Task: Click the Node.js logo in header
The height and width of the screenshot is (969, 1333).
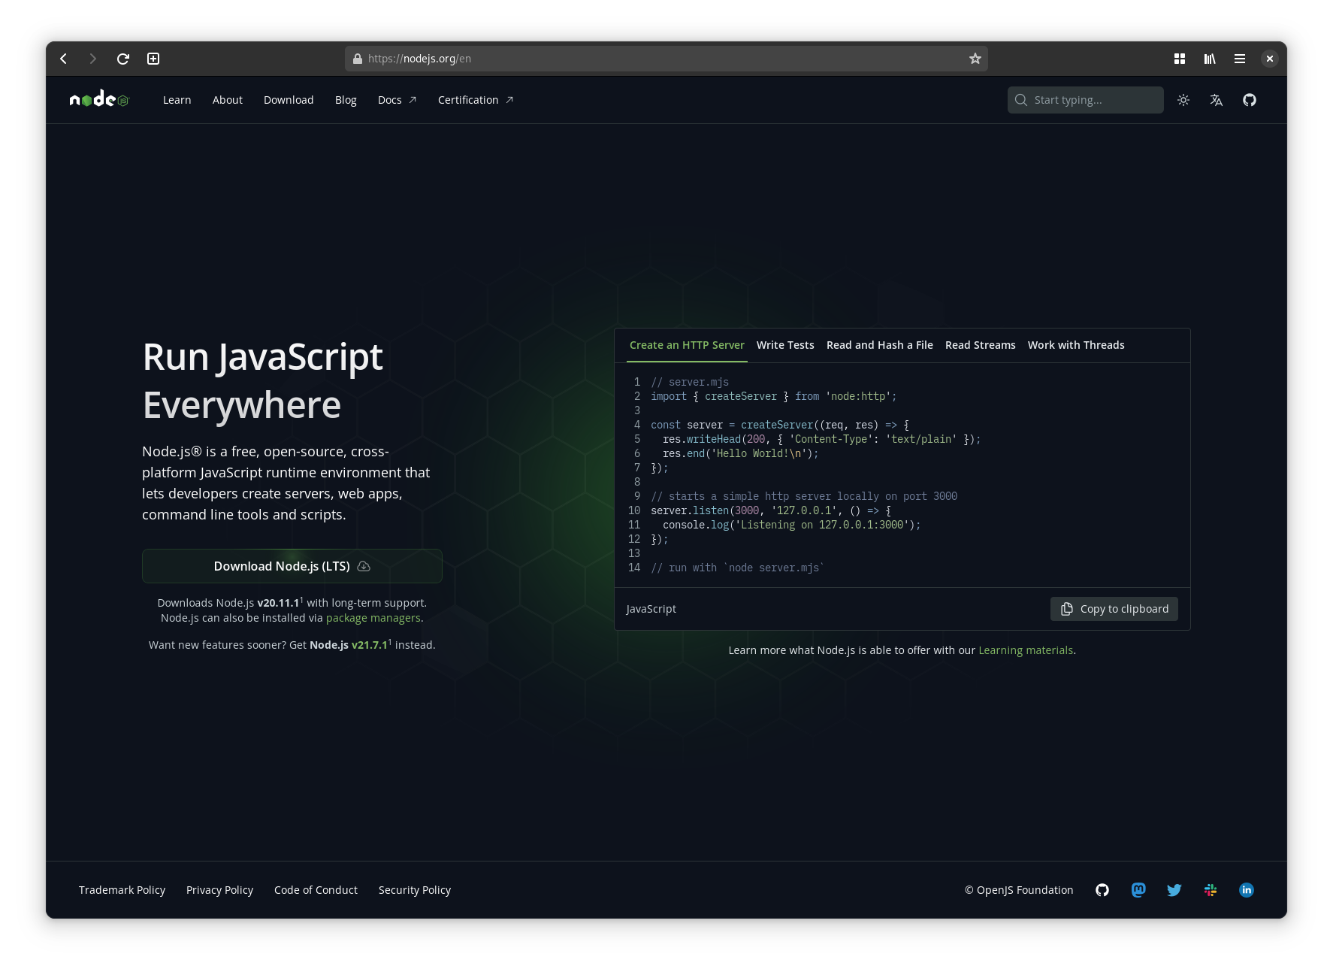Action: coord(99,99)
